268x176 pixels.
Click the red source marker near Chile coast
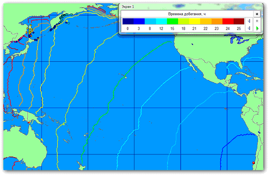point(253,163)
